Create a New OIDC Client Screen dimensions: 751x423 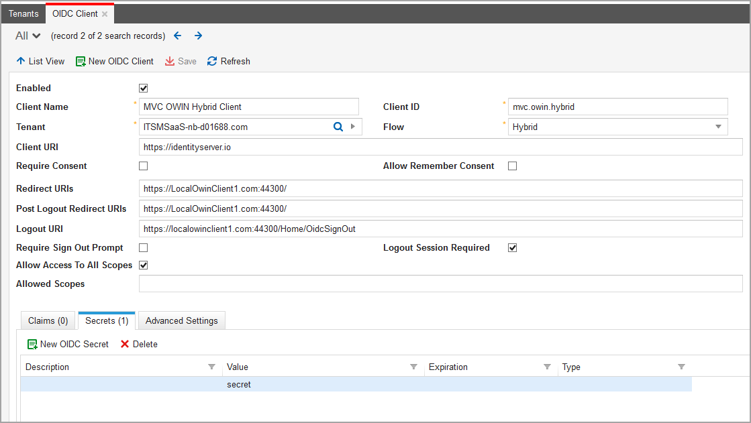pos(114,61)
